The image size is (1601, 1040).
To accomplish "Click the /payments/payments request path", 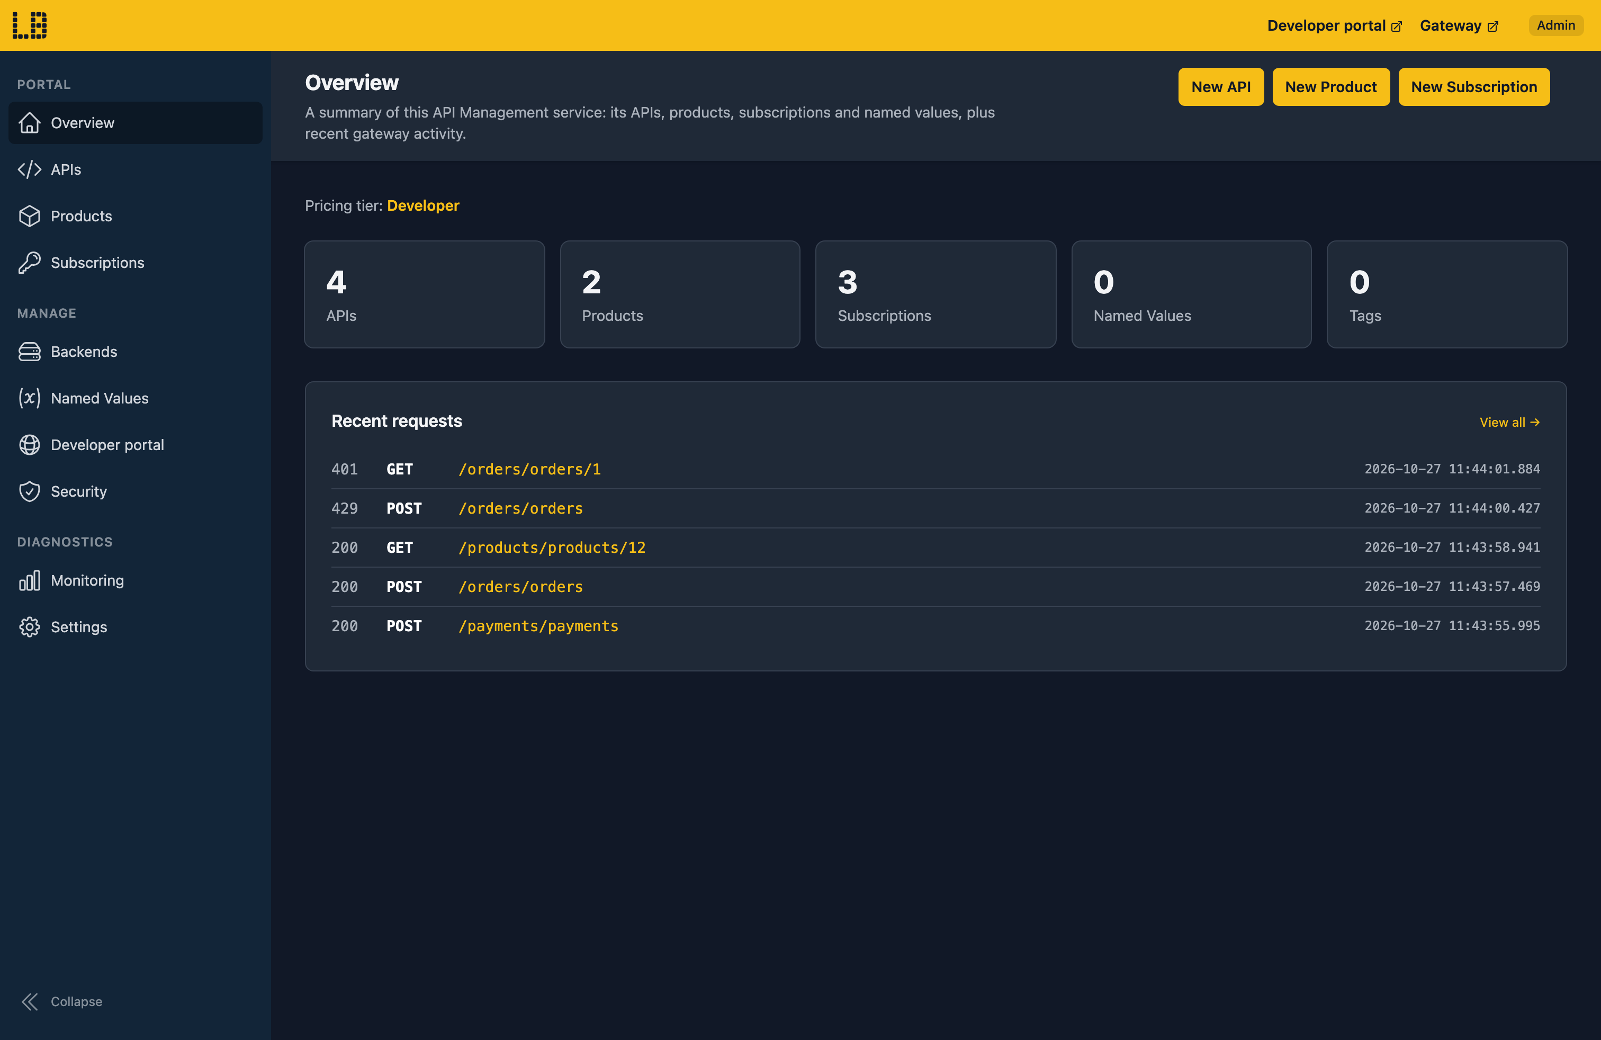I will [538, 626].
